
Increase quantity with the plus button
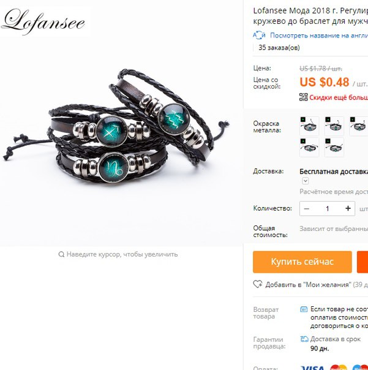(x=348, y=208)
